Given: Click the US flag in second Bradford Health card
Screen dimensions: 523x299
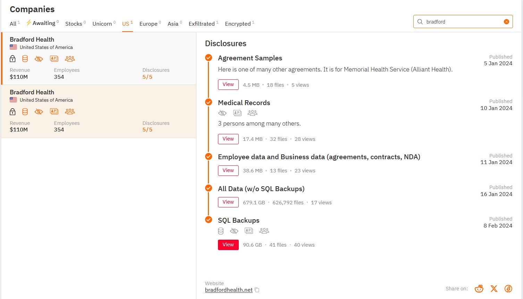Looking at the screenshot, I should pos(13,100).
